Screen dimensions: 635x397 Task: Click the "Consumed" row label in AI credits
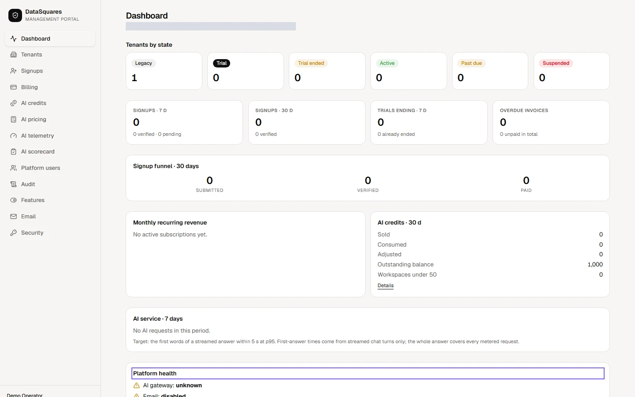pyautogui.click(x=392, y=245)
